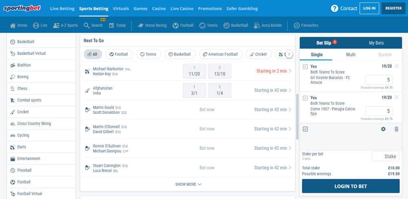Open the Afghanistan vs India event details
This screenshot has height=199, width=408.
[273, 90]
